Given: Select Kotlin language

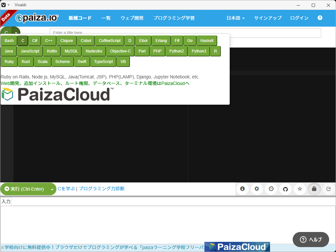Looking at the screenshot, I should [52, 51].
